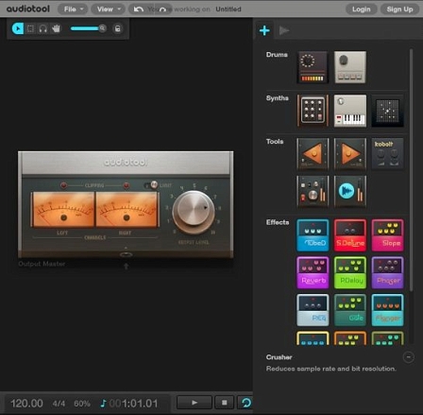423x415 pixels.
Task: Click the Drums category label
Action: (277, 55)
